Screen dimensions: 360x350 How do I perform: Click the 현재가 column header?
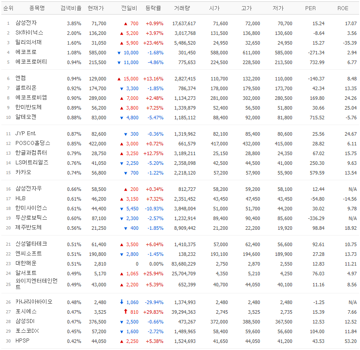point(96,8)
